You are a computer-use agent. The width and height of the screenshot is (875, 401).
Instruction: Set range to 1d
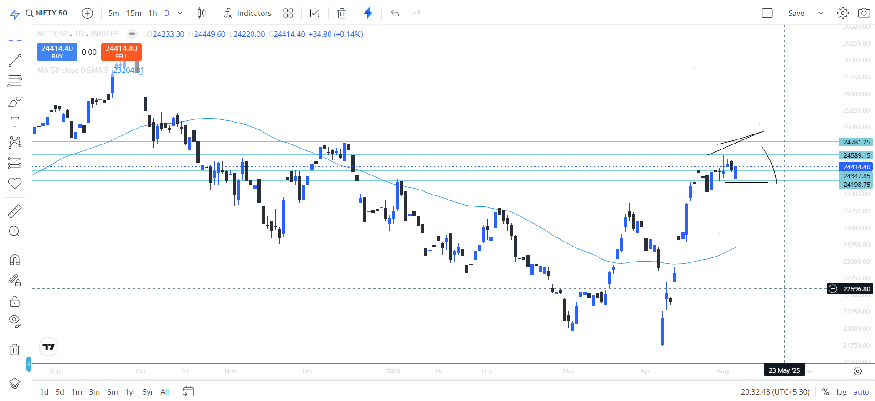(44, 392)
